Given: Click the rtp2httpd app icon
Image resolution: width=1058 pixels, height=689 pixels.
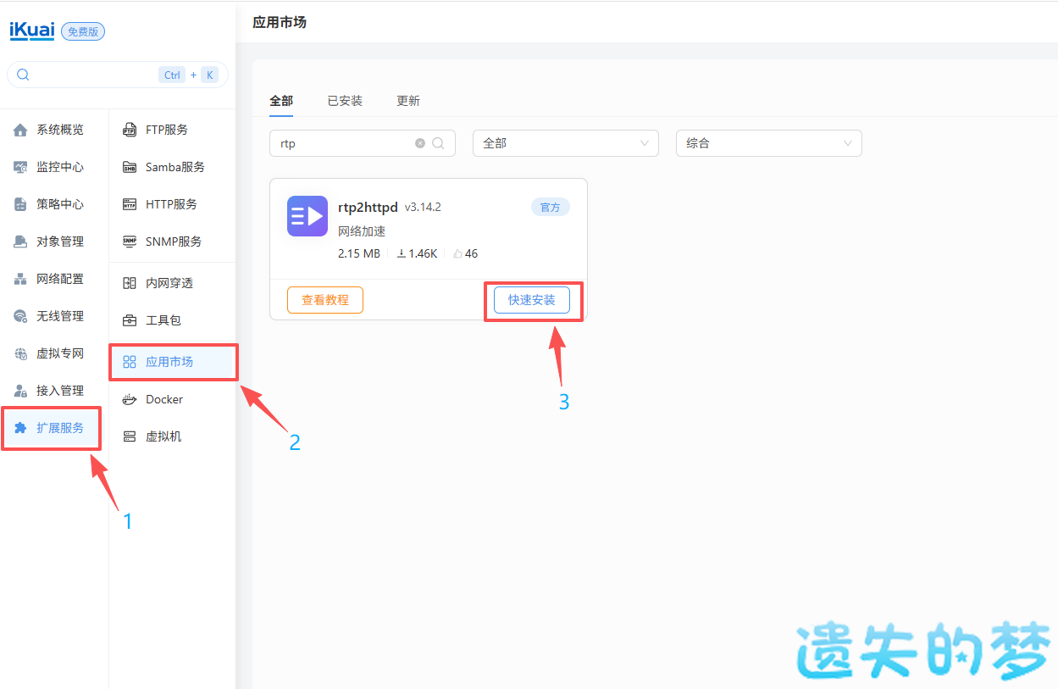Looking at the screenshot, I should coord(307,216).
